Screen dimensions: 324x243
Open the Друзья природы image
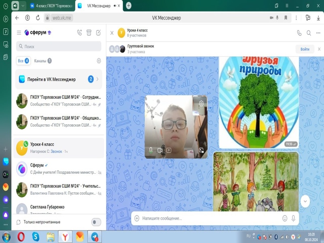259,102
